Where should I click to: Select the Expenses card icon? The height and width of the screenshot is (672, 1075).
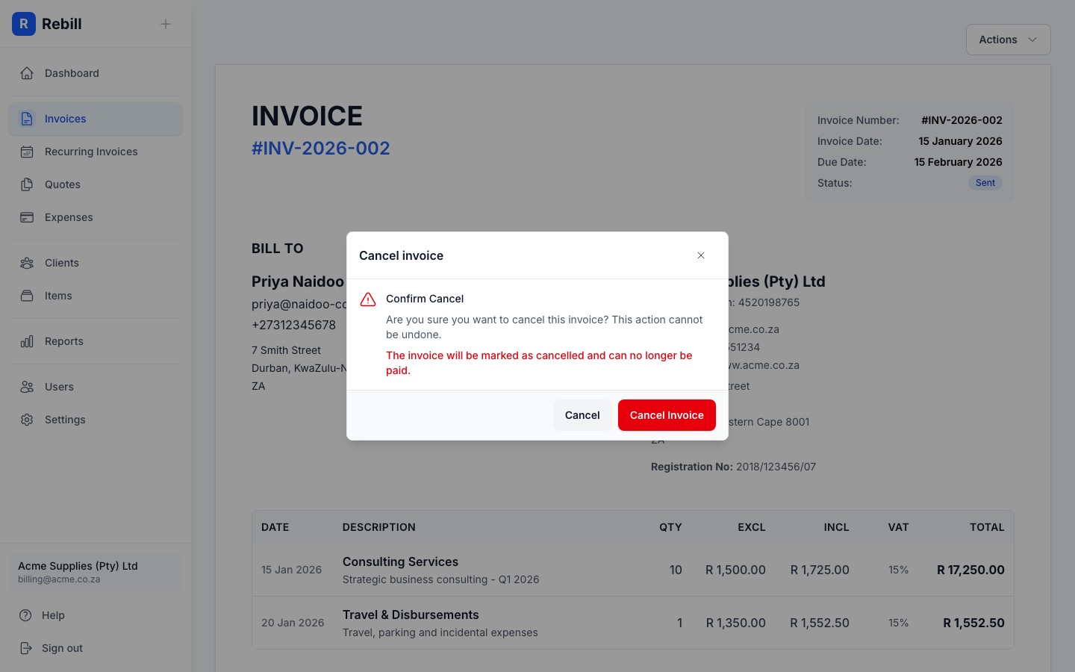click(x=27, y=217)
